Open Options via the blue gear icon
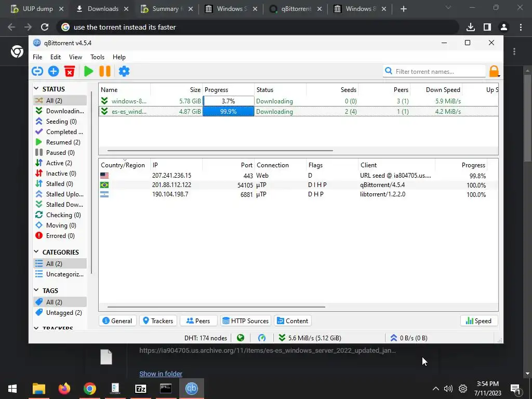532x399 pixels. click(x=124, y=71)
